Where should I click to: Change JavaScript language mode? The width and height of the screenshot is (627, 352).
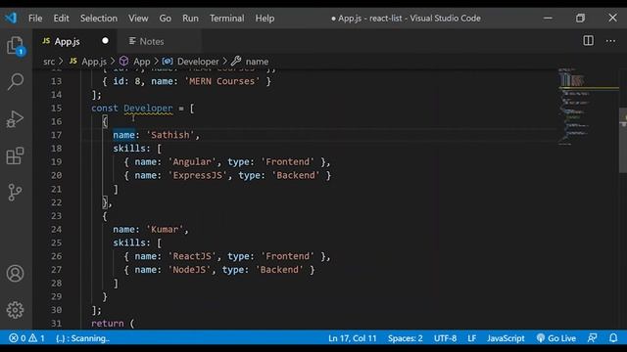[x=506, y=338]
